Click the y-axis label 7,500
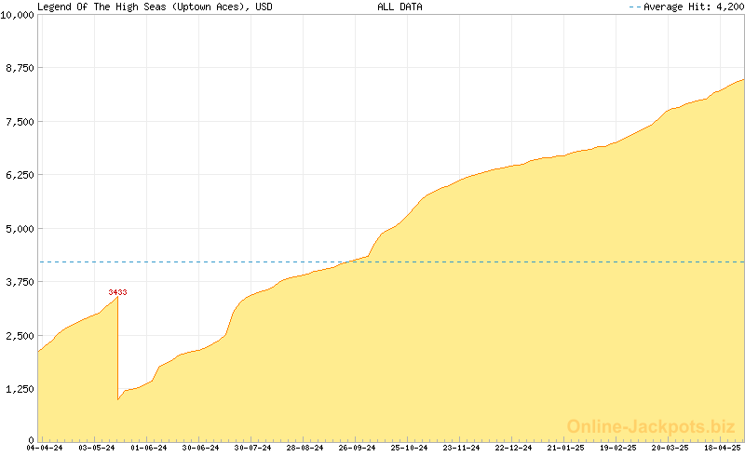The image size is (745, 456). pos(20,122)
